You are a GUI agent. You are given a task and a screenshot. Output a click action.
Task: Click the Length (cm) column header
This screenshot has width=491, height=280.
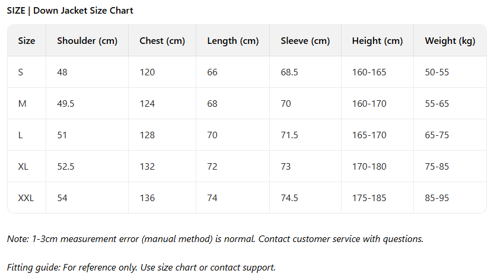pyautogui.click(x=232, y=41)
